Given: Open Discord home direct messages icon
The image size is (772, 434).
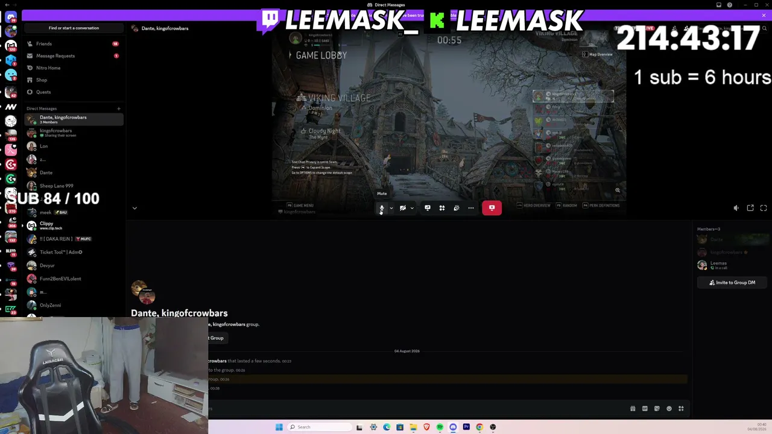Looking at the screenshot, I should click(x=11, y=17).
